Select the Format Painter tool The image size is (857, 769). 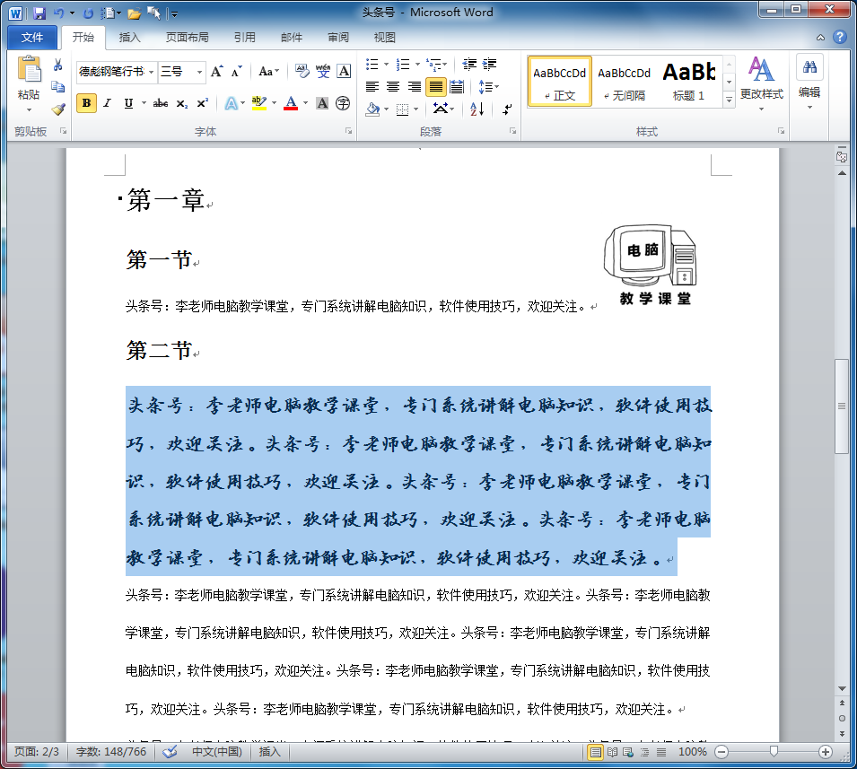tap(57, 109)
